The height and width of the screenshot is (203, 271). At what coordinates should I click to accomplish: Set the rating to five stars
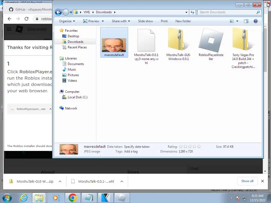pos(199,146)
